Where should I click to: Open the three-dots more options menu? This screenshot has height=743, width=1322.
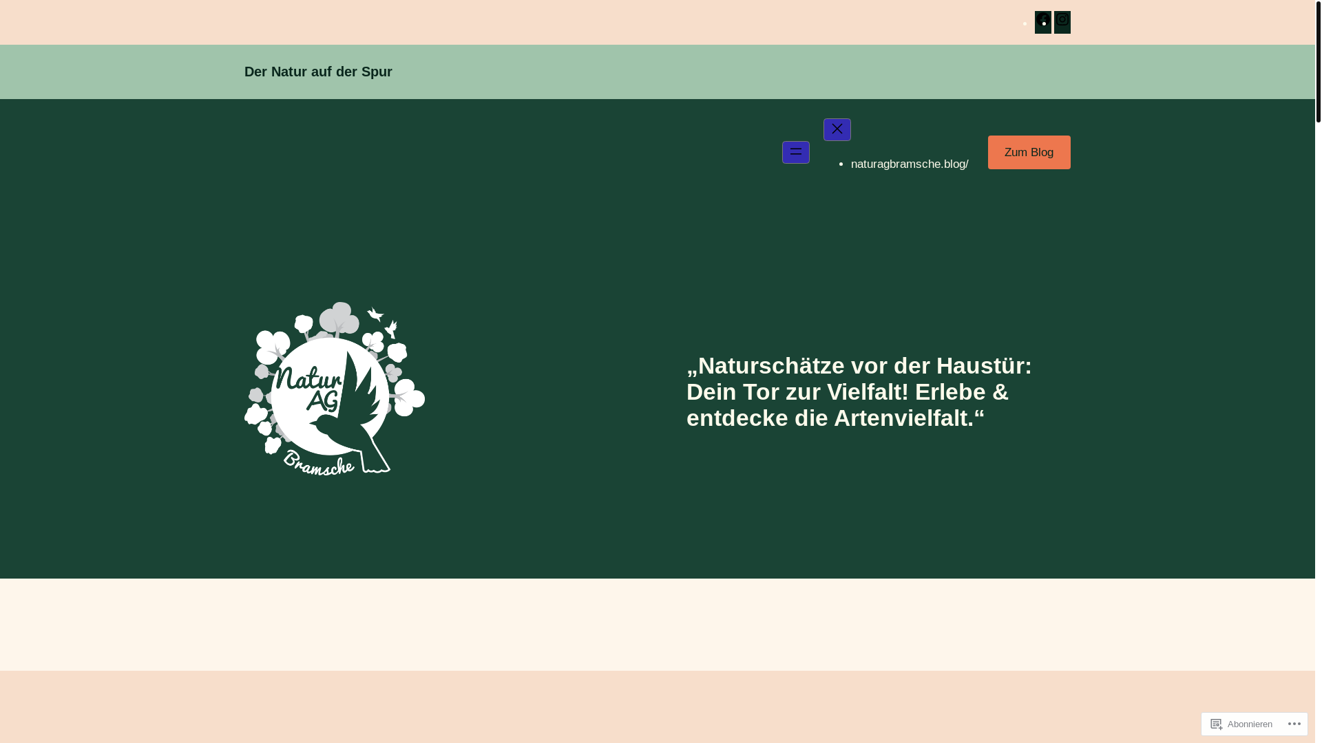pos(1294,724)
